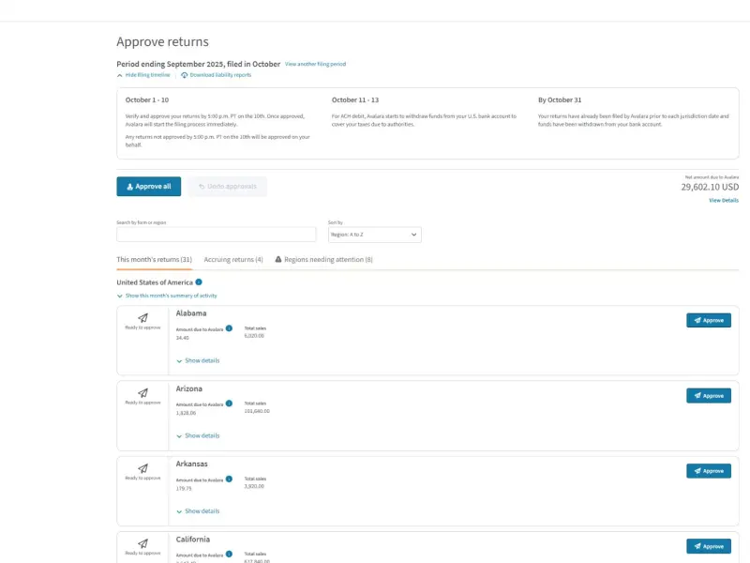This screenshot has height=563, width=750.
Task: Click Arkansas's Amount due info icon
Action: click(229, 479)
